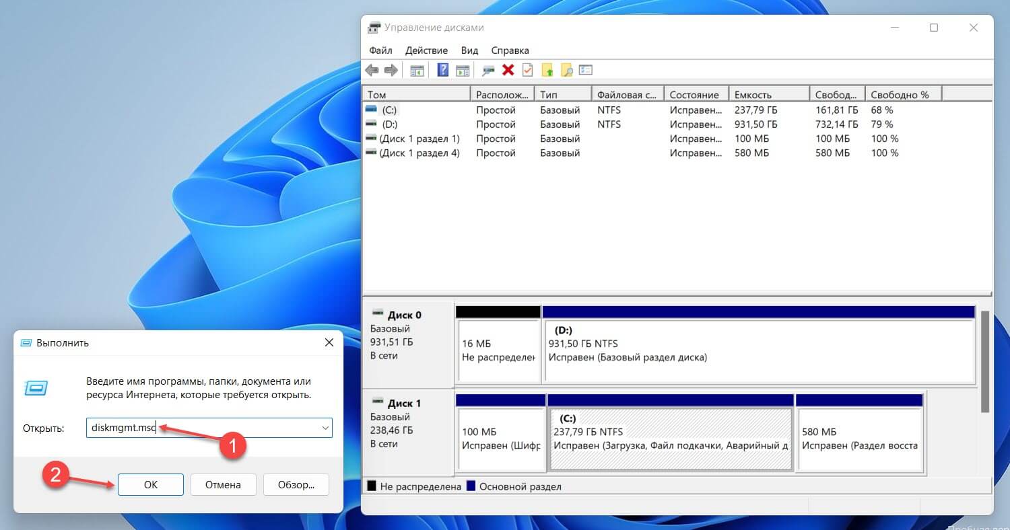The height and width of the screenshot is (530, 1010).
Task: Click Отмена button in the Run dialog
Action: click(223, 484)
